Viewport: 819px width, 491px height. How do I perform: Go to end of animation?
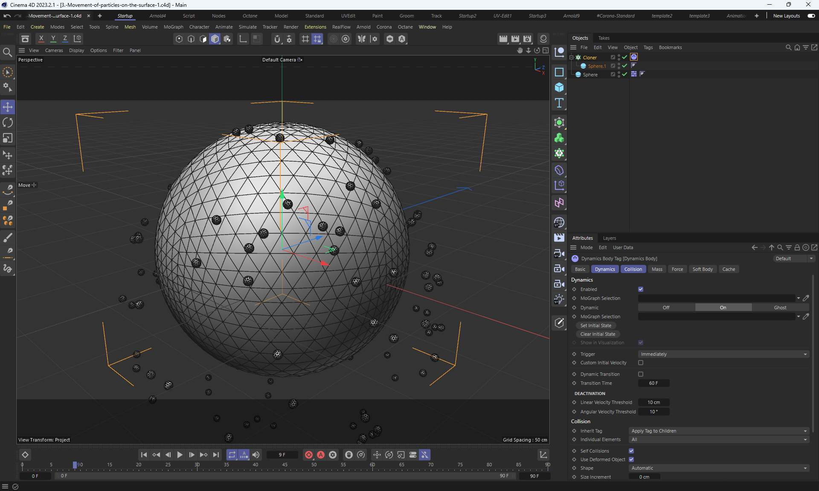tap(216, 455)
